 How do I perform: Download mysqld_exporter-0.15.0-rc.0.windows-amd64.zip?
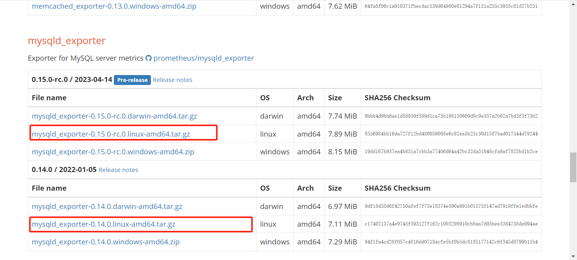pos(113,152)
